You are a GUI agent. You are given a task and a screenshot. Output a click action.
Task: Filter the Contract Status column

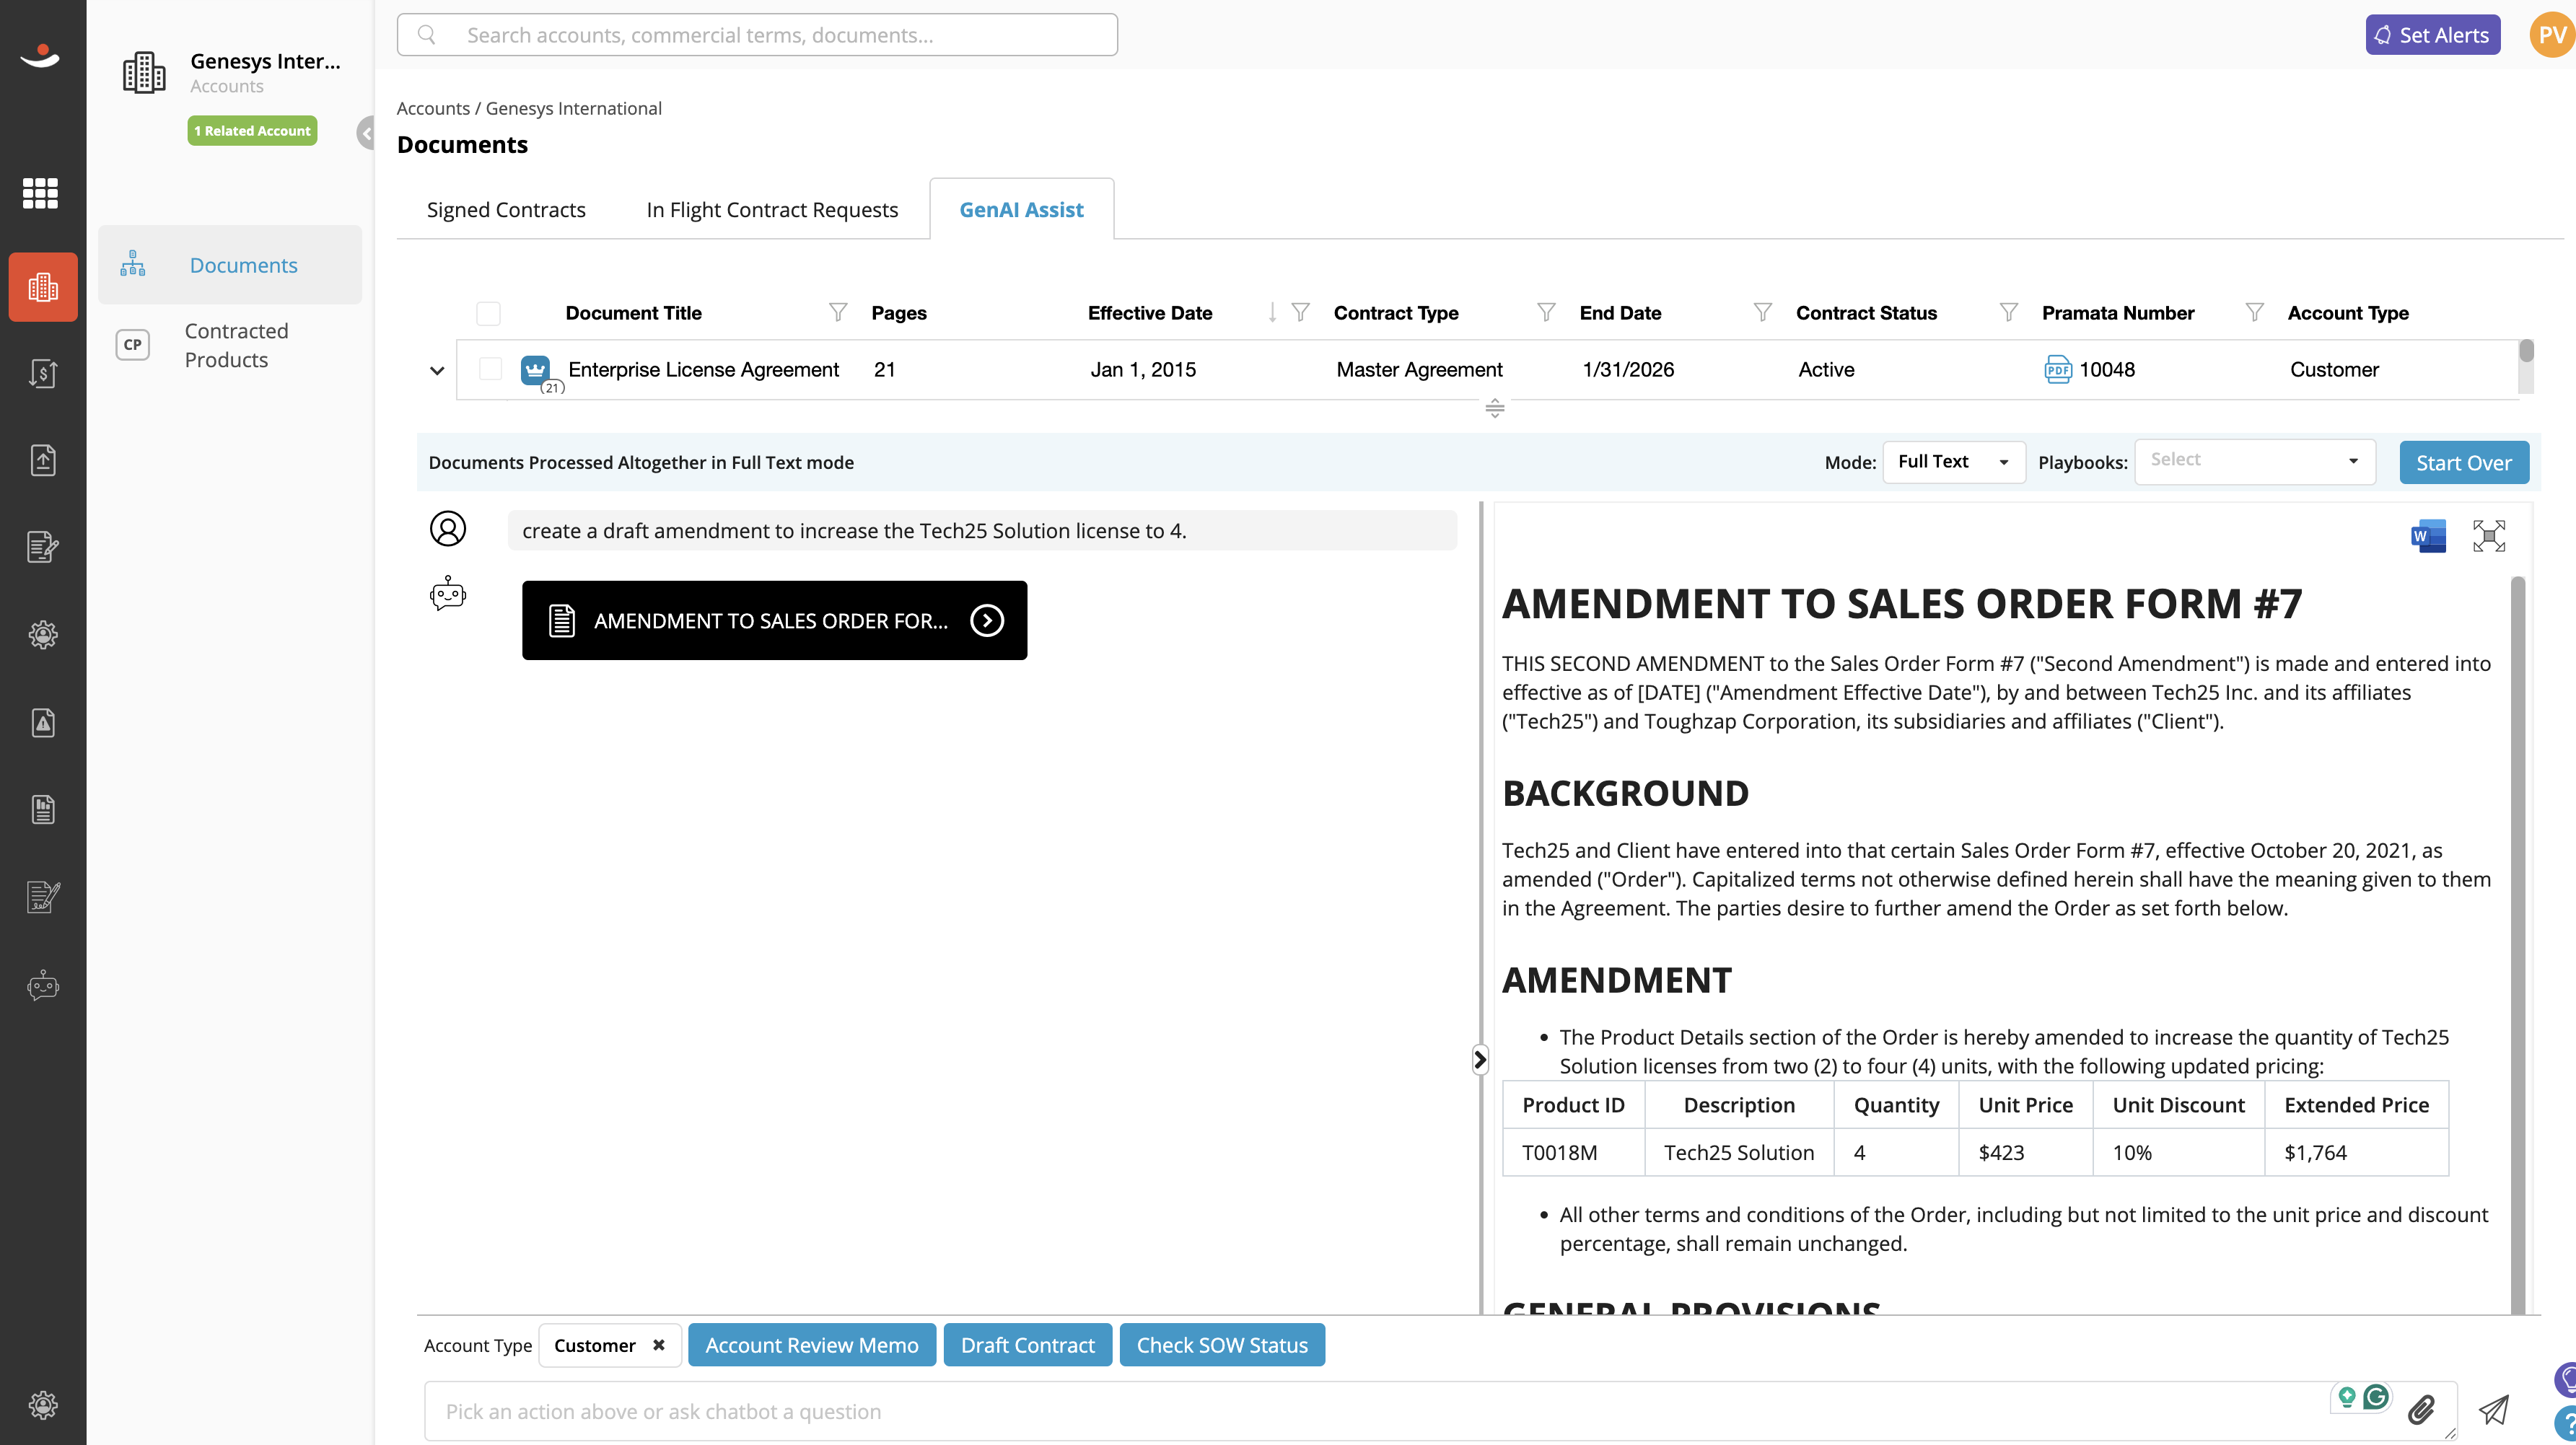[x=2008, y=313]
